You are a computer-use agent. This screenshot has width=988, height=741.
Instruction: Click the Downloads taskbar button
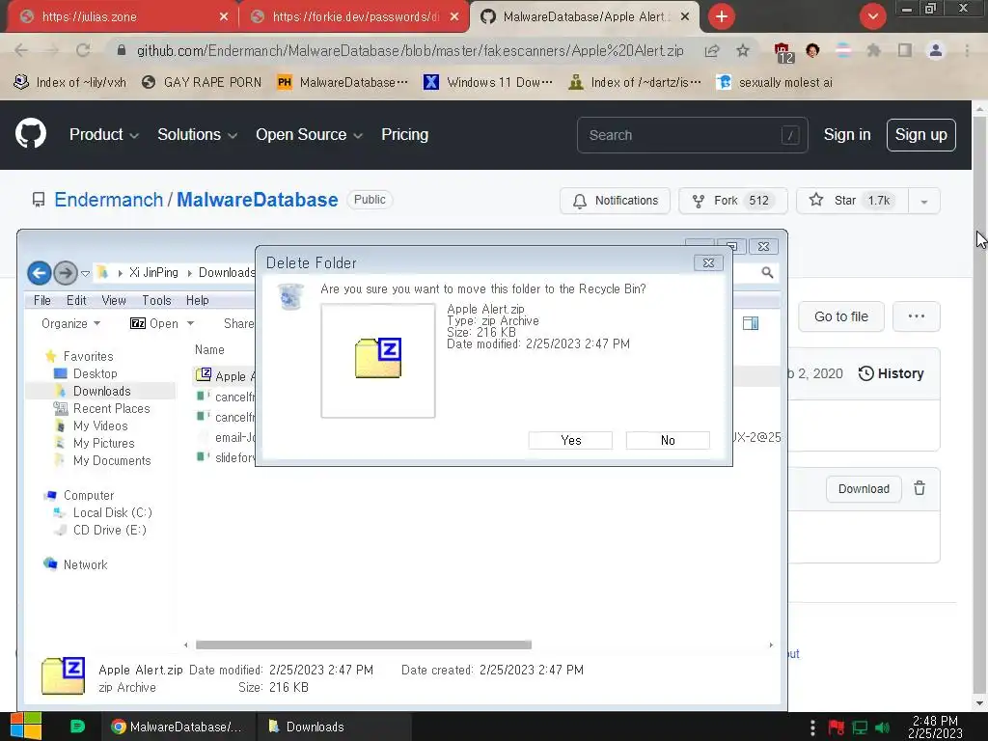point(334,727)
